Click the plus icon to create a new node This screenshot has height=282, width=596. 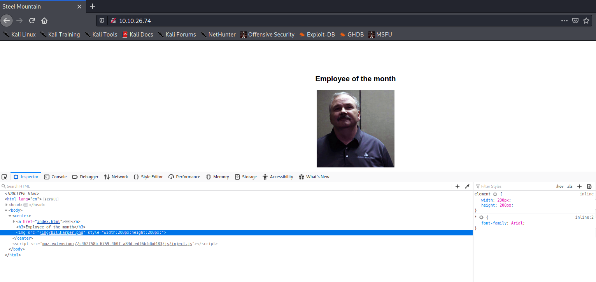458,186
